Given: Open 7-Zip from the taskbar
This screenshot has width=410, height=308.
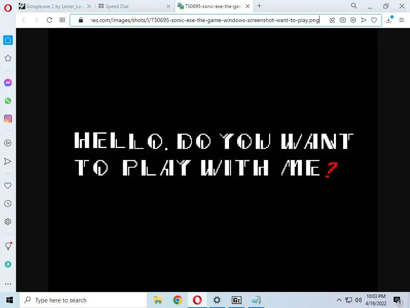Looking at the screenshot, I should pyautogui.click(x=236, y=300).
